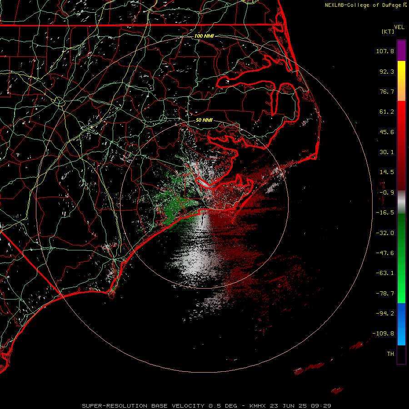The width and height of the screenshot is (409, 409).
Task: Click the KMHX 23 JUN 25 09:29 timestamp
Action: [290, 406]
